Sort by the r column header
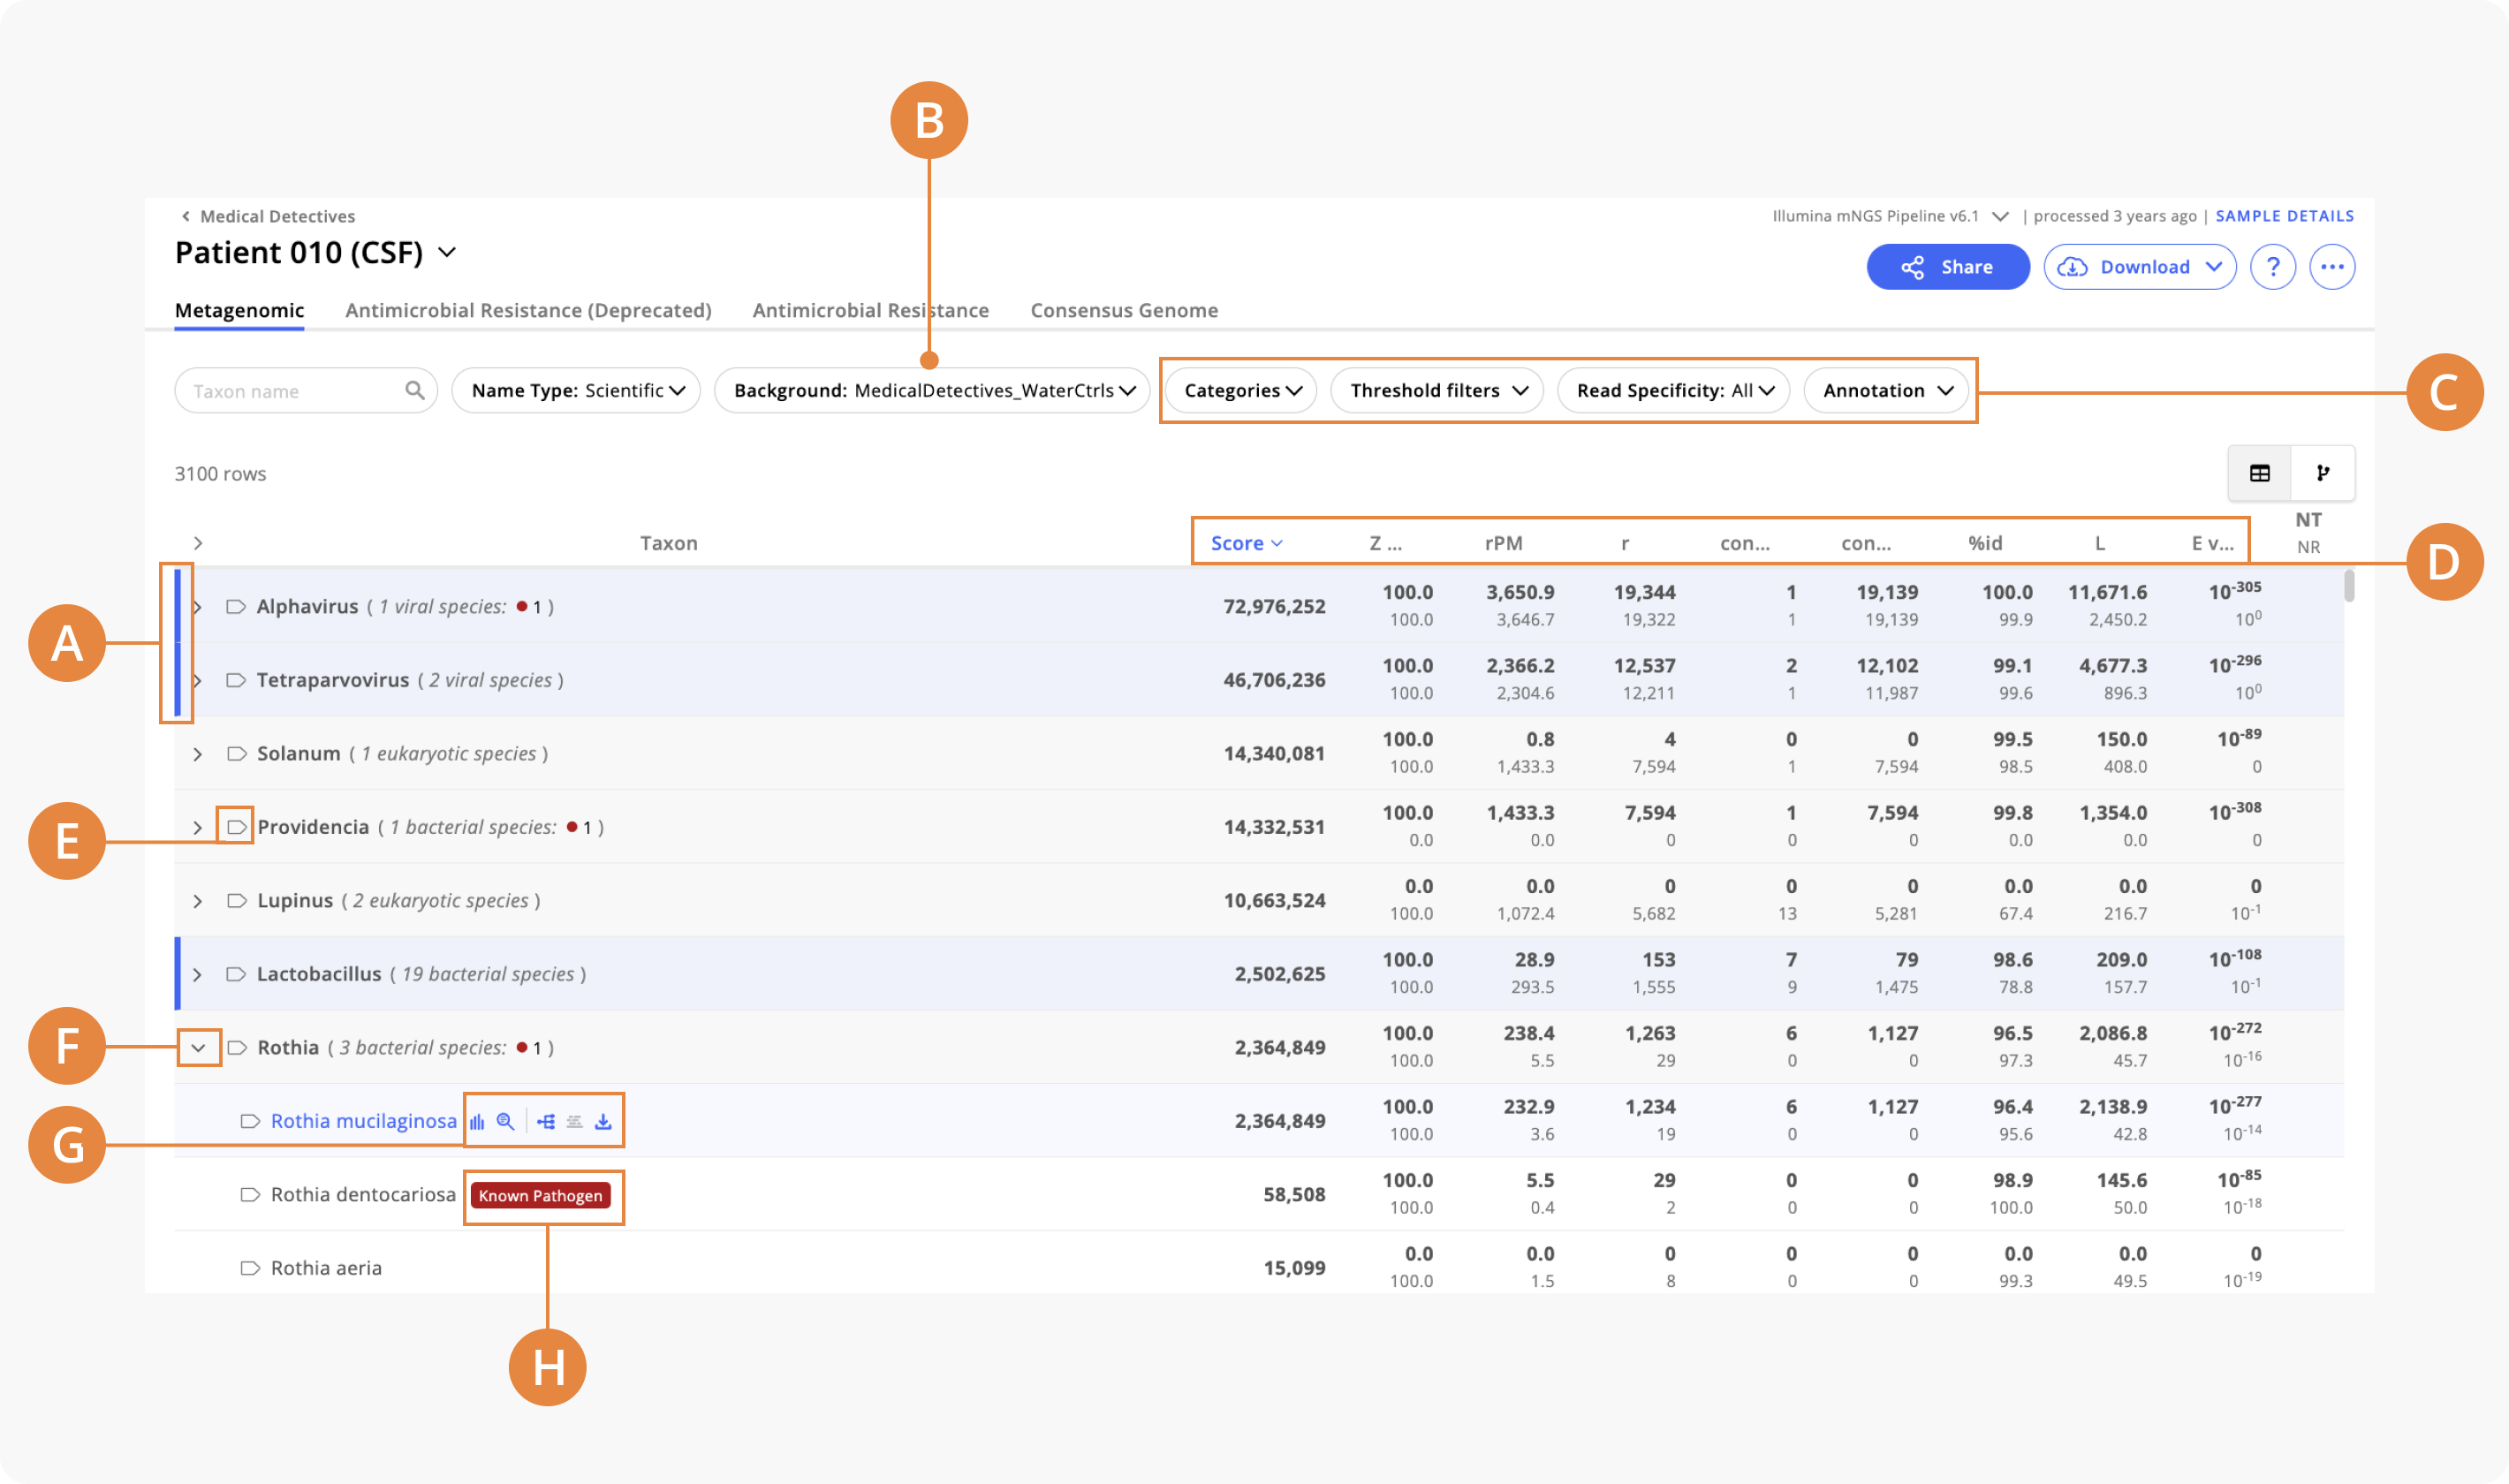The image size is (2509, 1484). pyautogui.click(x=1625, y=543)
